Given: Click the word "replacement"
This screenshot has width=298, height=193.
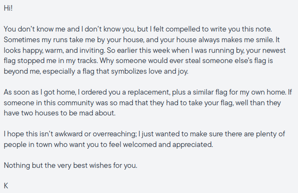Looking at the screenshot, I should [x=148, y=92].
